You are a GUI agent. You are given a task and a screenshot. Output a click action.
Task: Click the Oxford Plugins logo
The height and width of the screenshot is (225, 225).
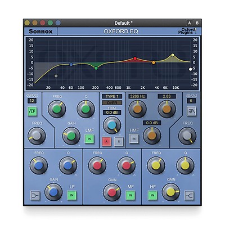coord(187,31)
